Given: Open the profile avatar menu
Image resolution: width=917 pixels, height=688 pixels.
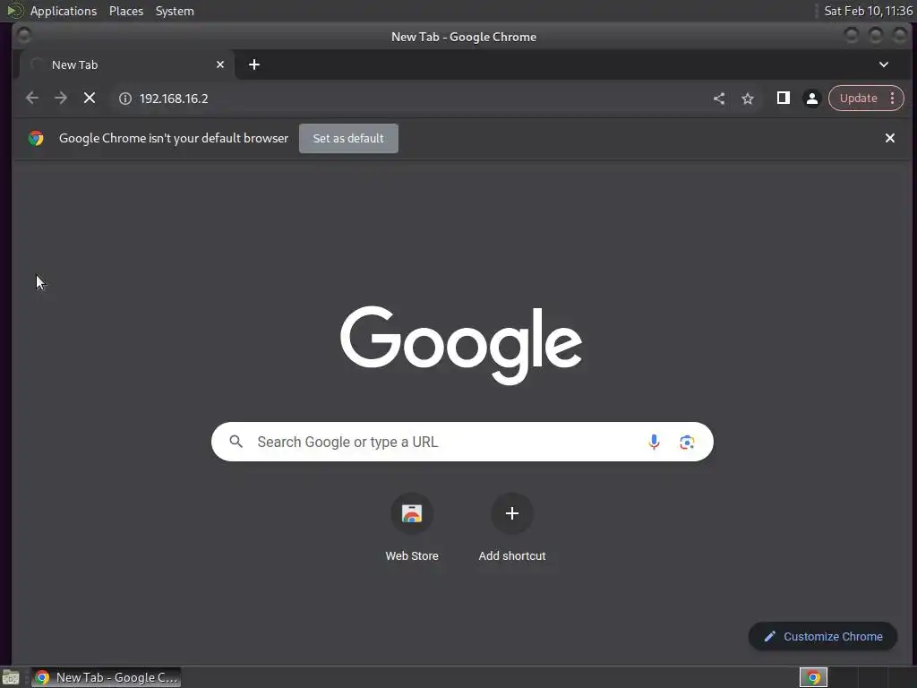Looking at the screenshot, I should tap(811, 99).
